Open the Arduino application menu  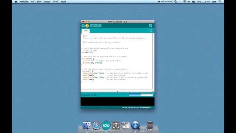(24, 1)
